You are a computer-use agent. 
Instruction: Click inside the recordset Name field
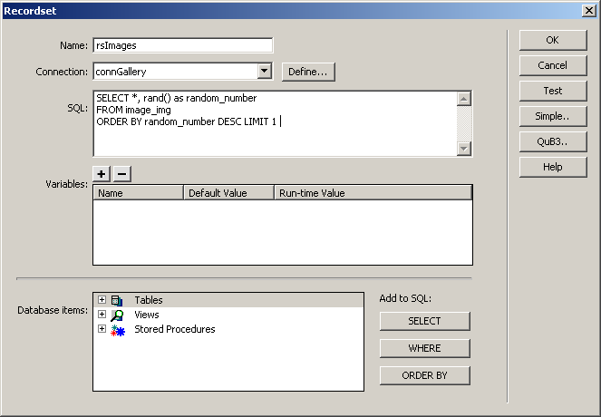pos(182,45)
